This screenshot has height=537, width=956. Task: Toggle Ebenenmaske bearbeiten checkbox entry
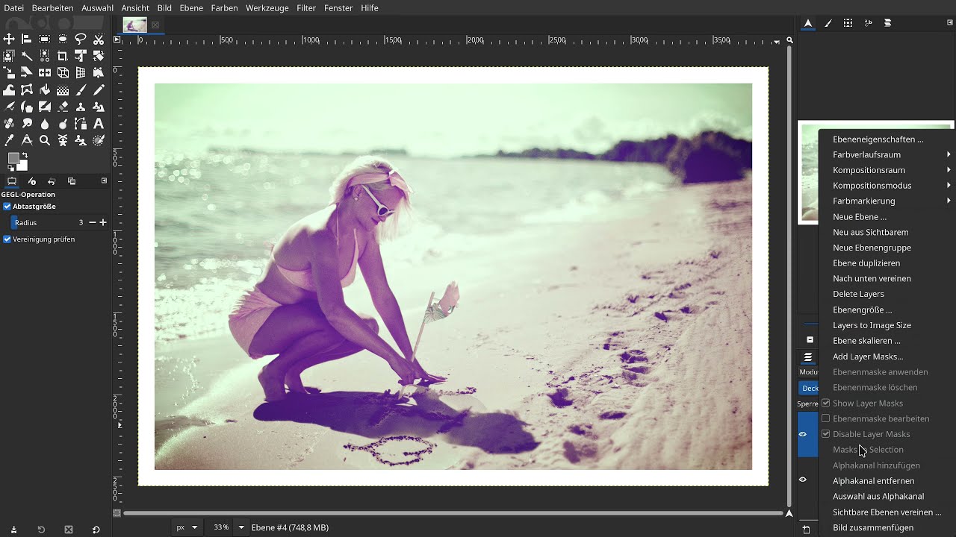coord(875,418)
